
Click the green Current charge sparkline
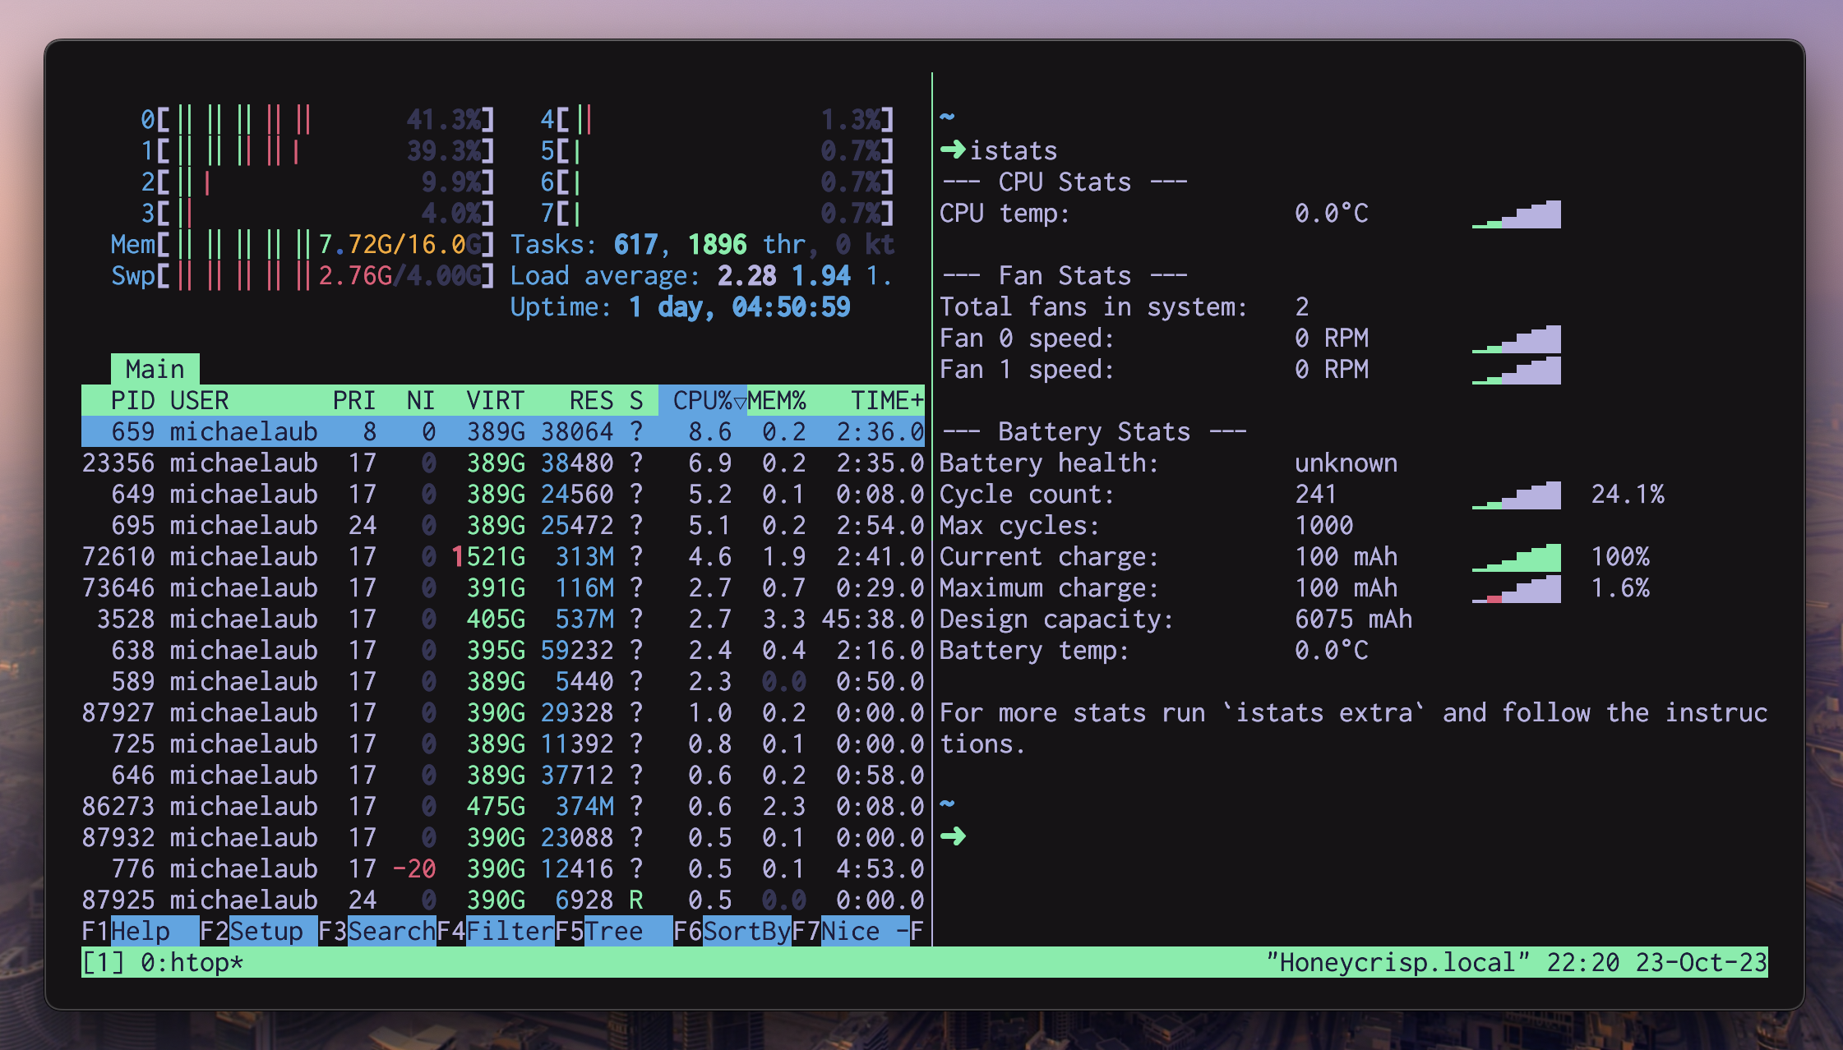pos(1517,557)
